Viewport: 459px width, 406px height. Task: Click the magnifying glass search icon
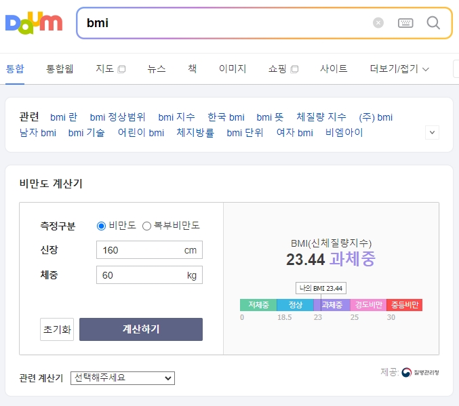coord(433,23)
